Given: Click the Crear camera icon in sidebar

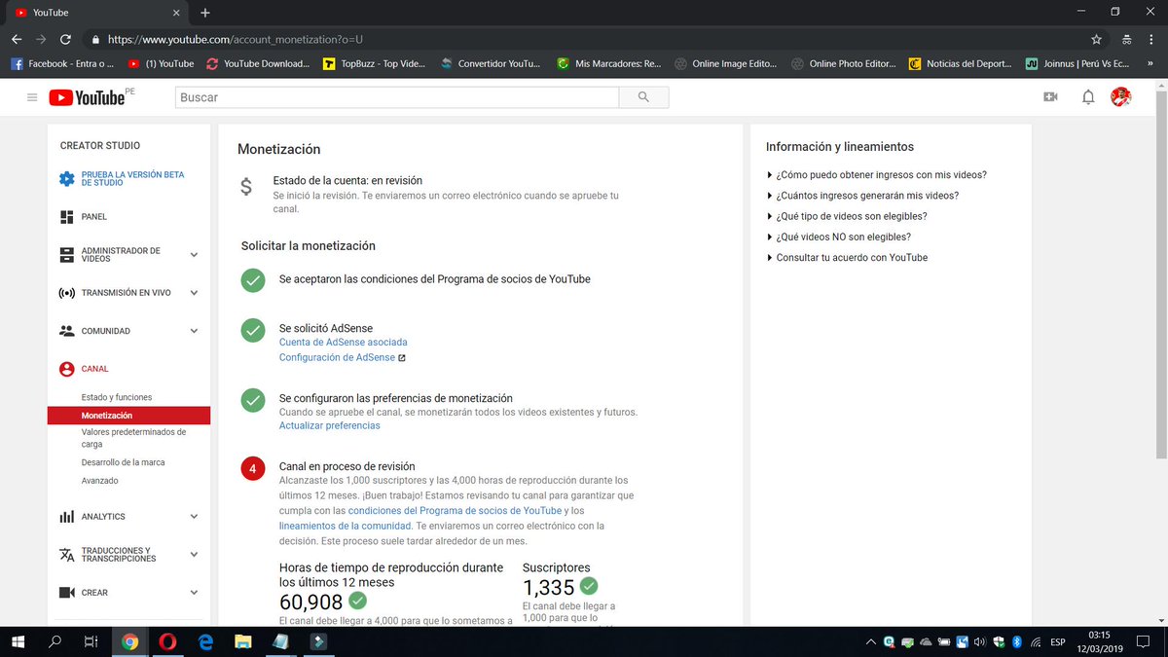Looking at the screenshot, I should pos(66,593).
